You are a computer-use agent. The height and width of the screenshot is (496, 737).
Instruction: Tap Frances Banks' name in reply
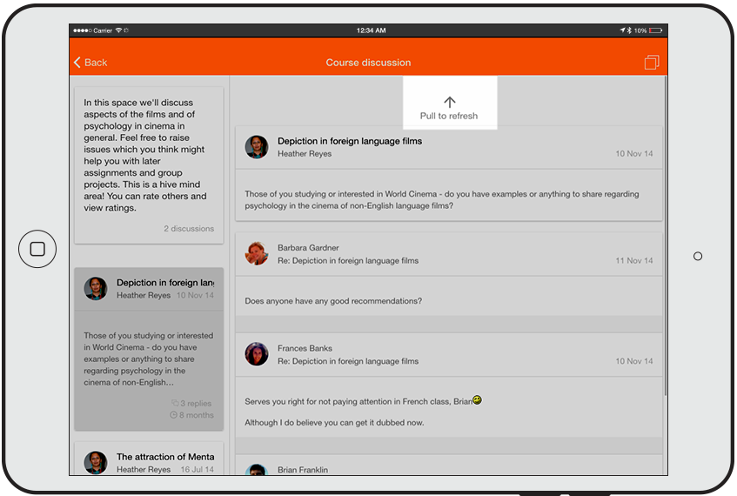click(x=305, y=349)
